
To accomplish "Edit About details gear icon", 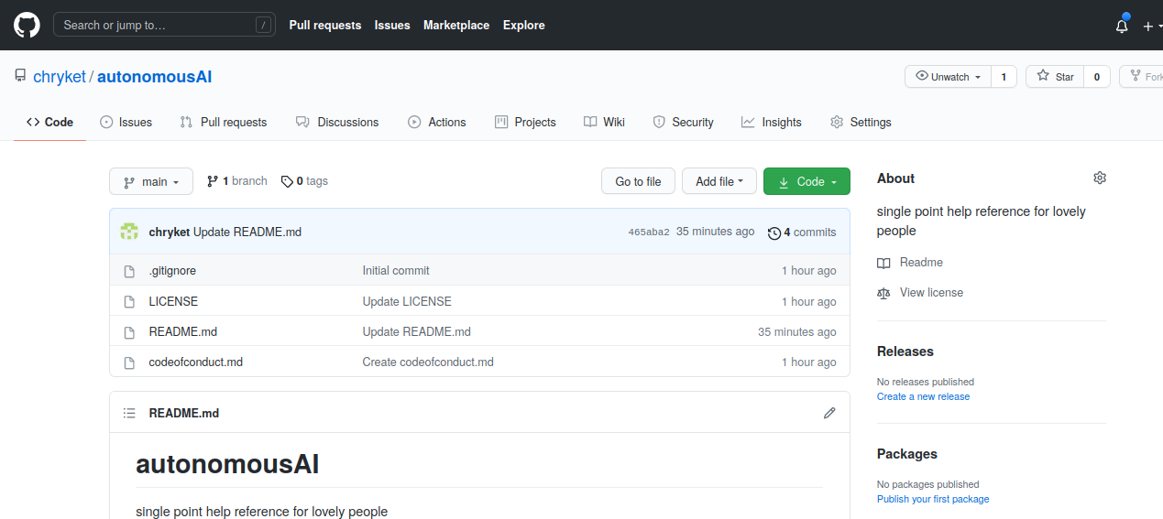I will tap(1100, 178).
